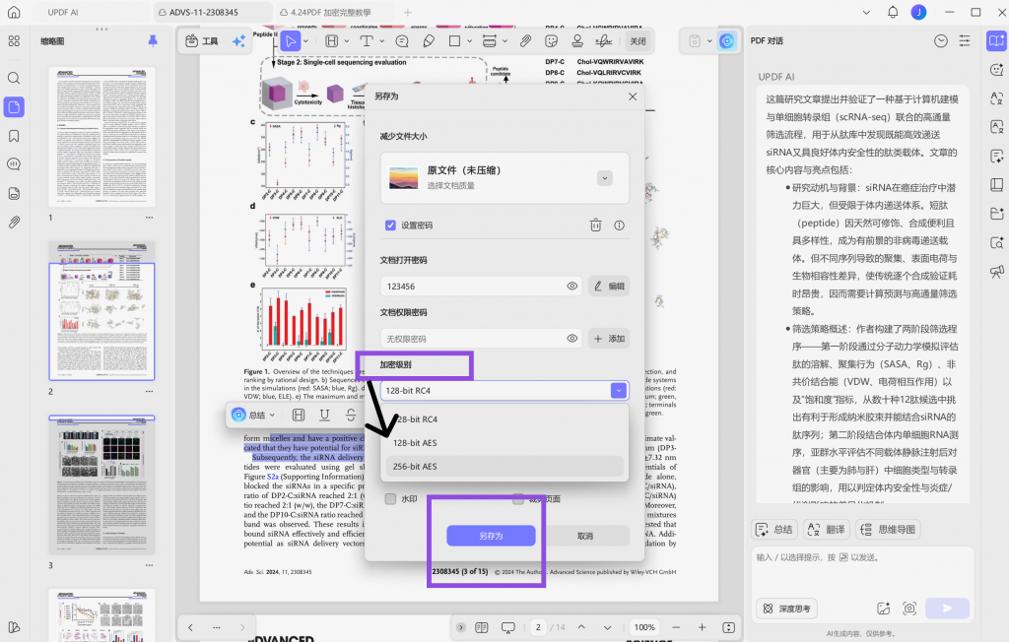Select the comment bubble tool
1009x642 pixels.
pyautogui.click(x=402, y=41)
